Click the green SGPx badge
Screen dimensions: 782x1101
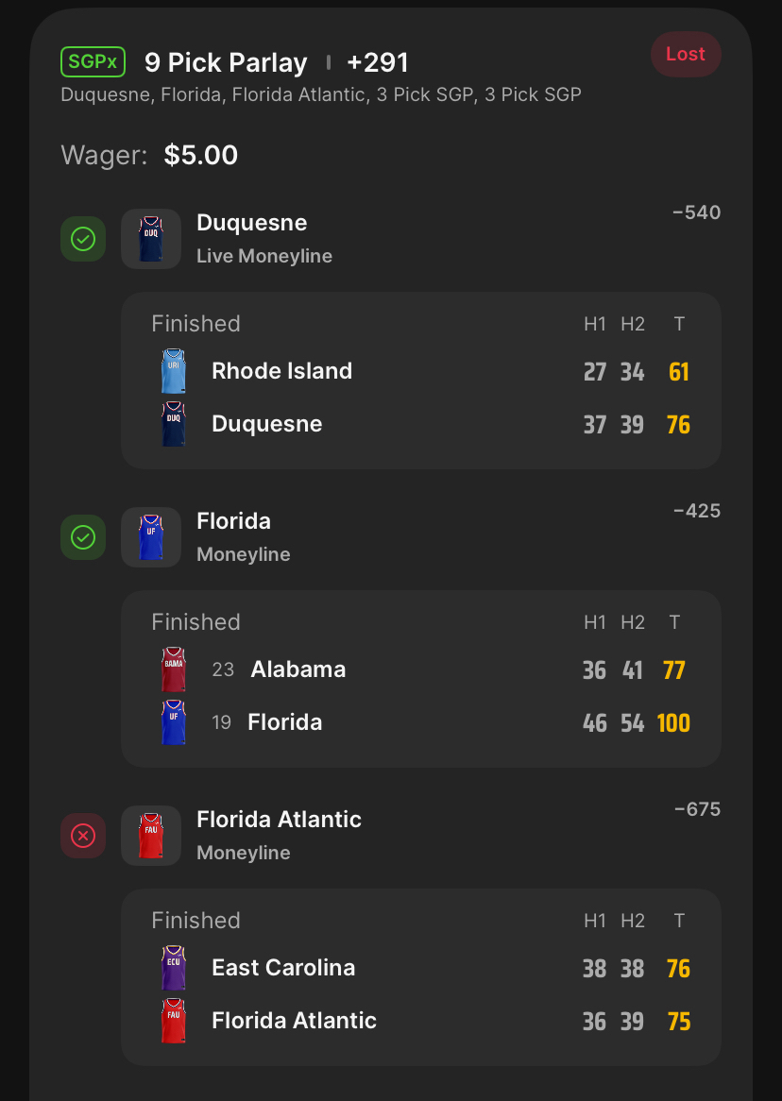93,62
